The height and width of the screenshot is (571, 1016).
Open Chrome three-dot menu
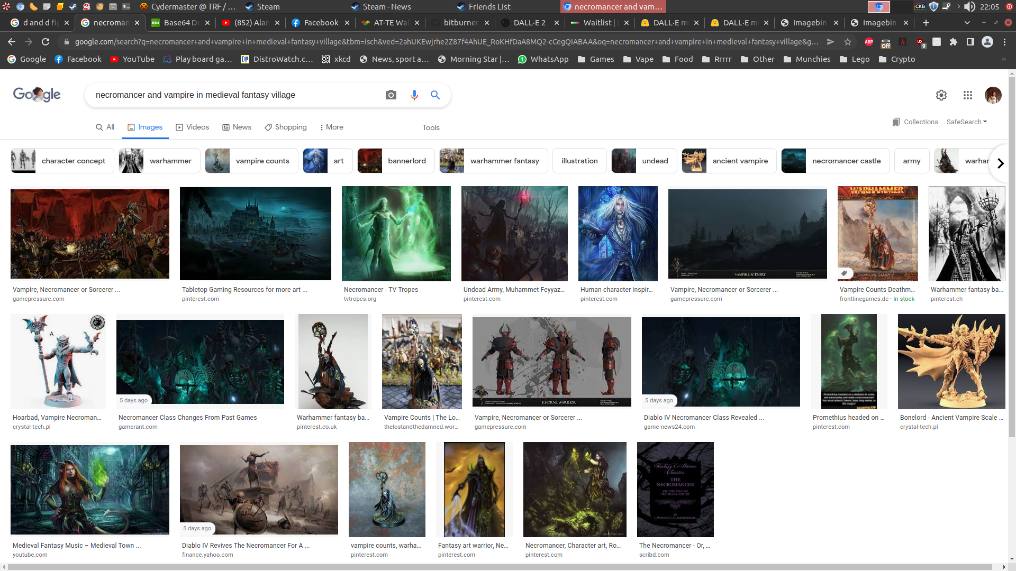(x=1004, y=42)
